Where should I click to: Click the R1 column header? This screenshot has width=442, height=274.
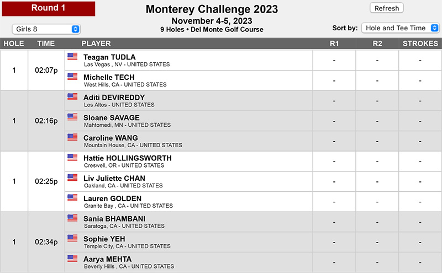point(334,44)
